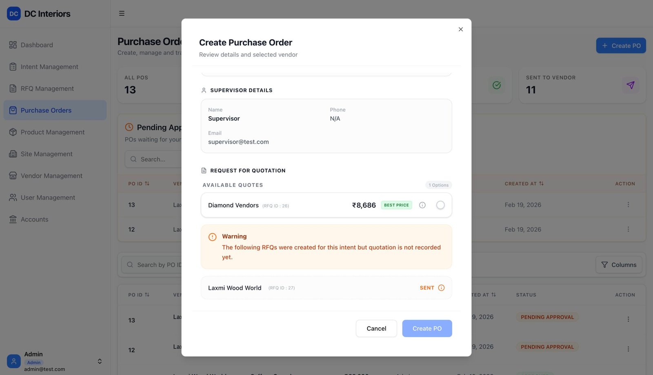The width and height of the screenshot is (653, 375).
Task: Select the Vendor Management sidebar icon
Action: click(13, 175)
